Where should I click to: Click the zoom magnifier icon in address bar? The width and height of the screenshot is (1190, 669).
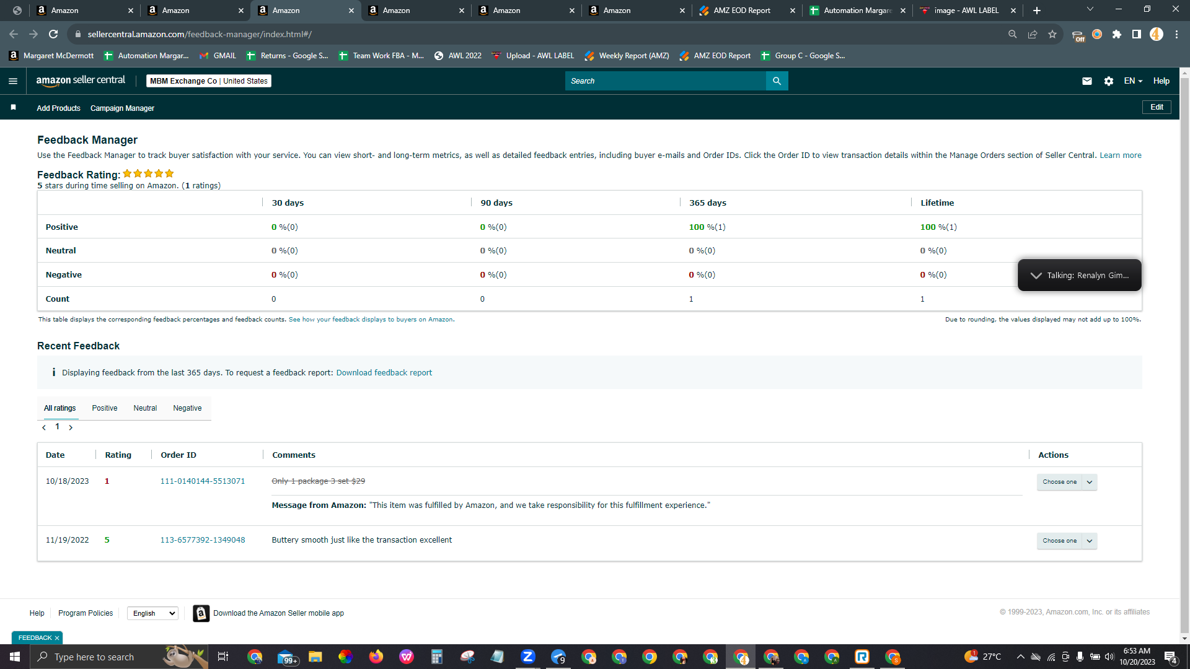[1013, 34]
